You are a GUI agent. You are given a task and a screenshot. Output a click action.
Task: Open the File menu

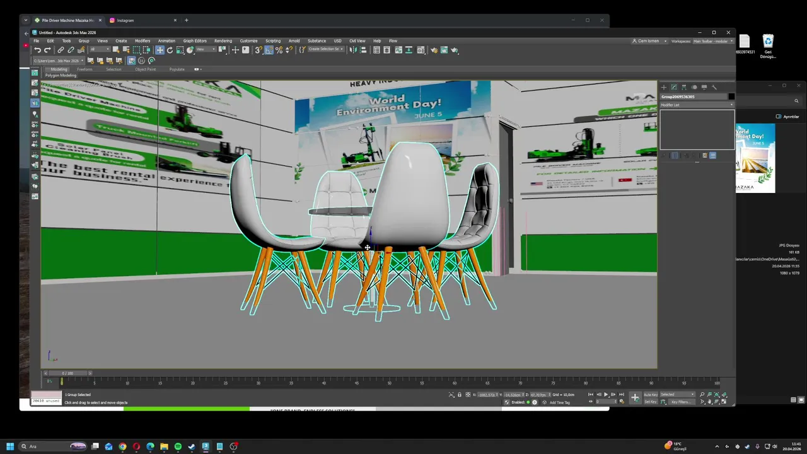(x=36, y=41)
